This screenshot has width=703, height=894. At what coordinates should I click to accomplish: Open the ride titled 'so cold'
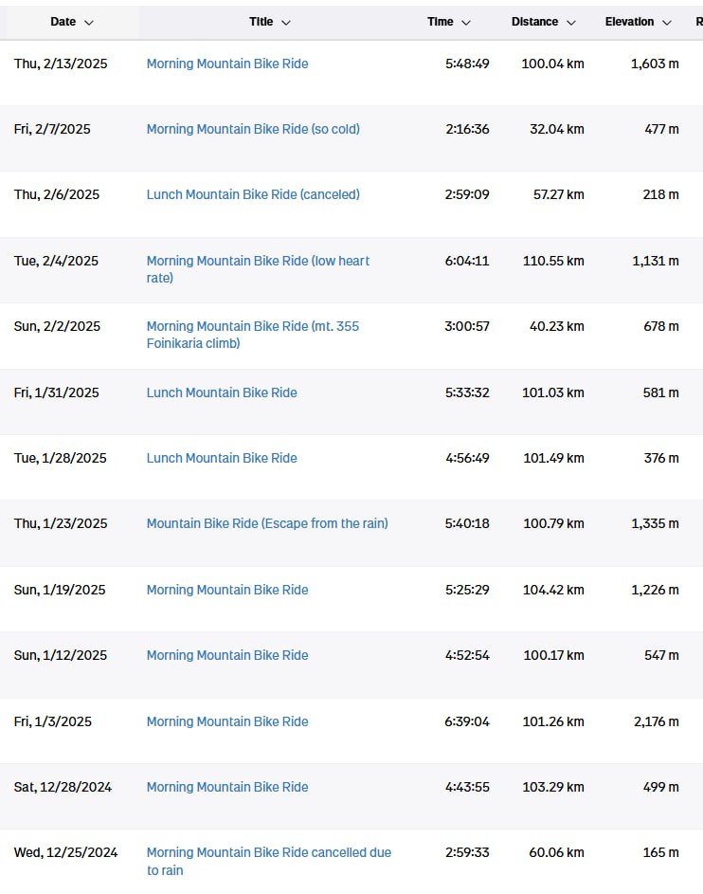point(253,129)
